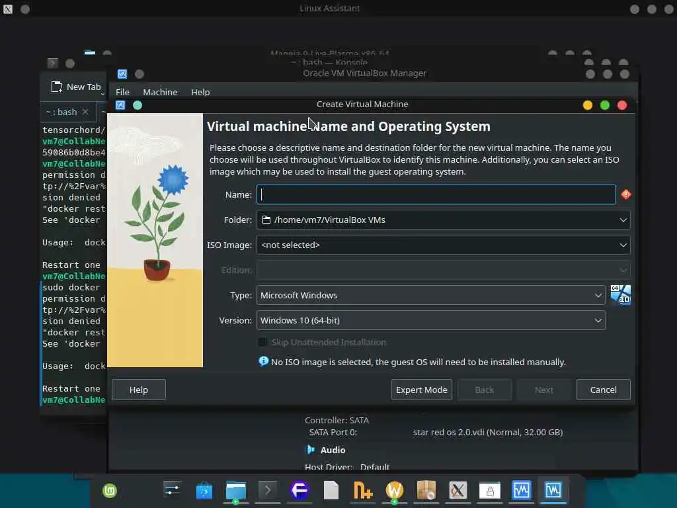Click the folder icon inside Folder field
Image resolution: width=677 pixels, height=508 pixels.
tap(266, 220)
